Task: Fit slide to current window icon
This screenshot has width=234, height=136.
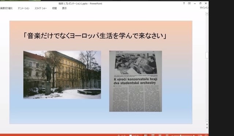Action: [x=206, y=135]
